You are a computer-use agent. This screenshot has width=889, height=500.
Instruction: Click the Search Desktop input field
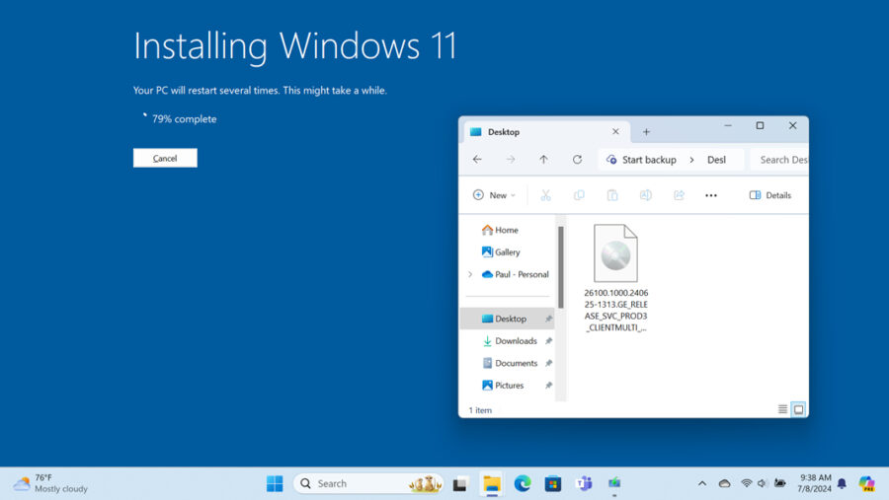782,160
